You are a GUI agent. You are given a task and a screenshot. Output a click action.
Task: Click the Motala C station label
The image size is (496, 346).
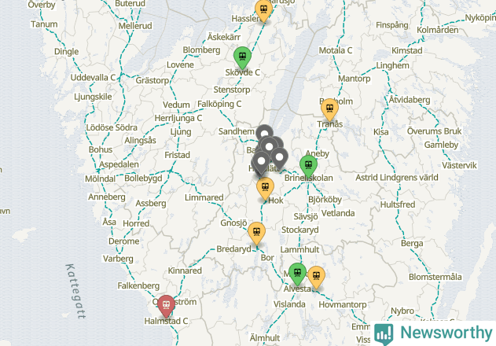tap(336, 50)
